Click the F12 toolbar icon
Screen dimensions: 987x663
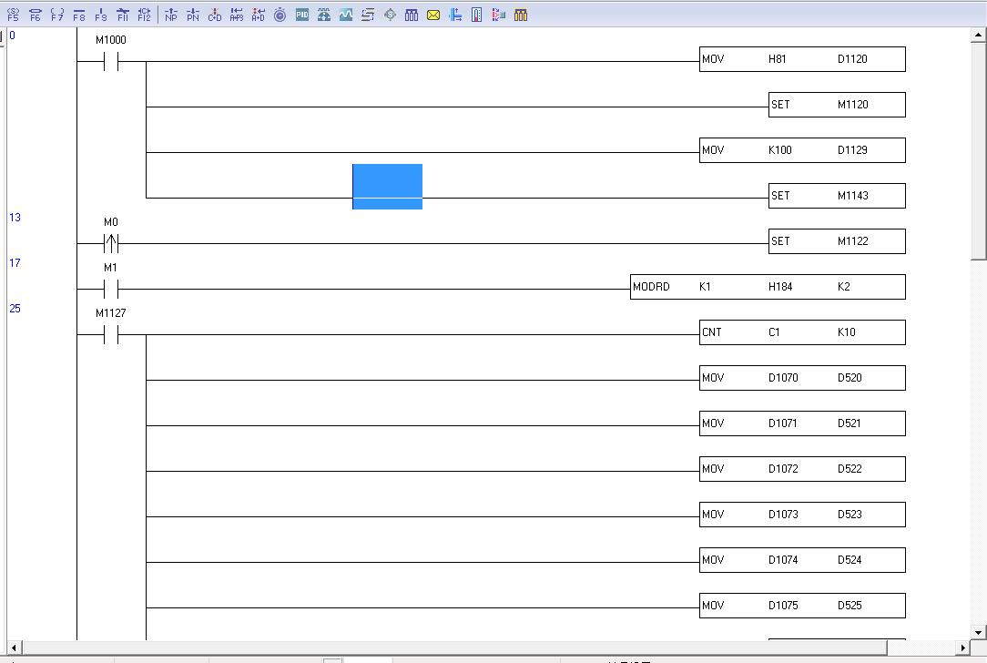(x=144, y=15)
